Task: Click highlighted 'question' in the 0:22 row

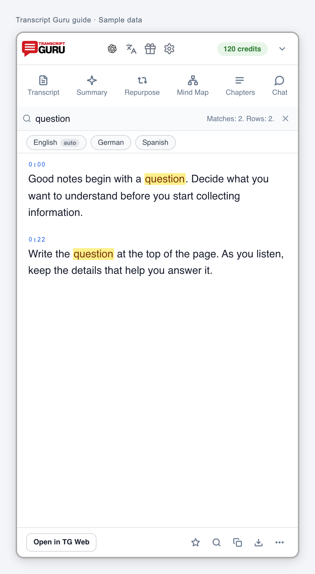Action: 94,254
